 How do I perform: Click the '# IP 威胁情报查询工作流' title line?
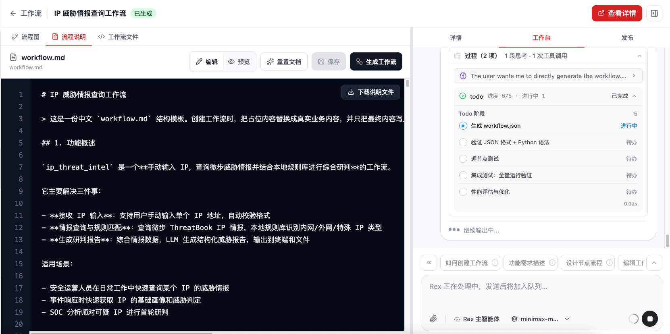click(84, 94)
